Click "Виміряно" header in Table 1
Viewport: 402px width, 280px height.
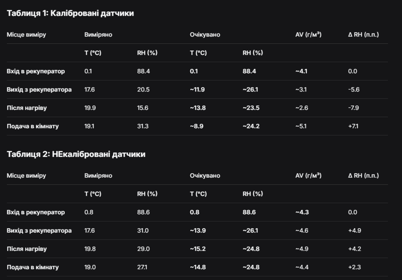[98, 34]
